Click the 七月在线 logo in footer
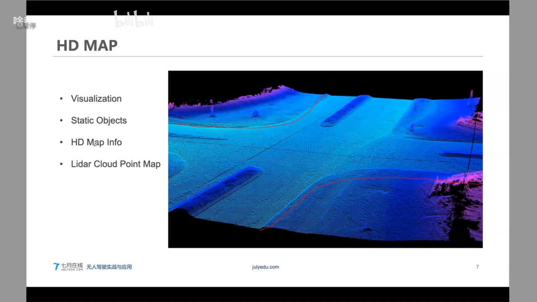This screenshot has height=302, width=537. (x=68, y=266)
